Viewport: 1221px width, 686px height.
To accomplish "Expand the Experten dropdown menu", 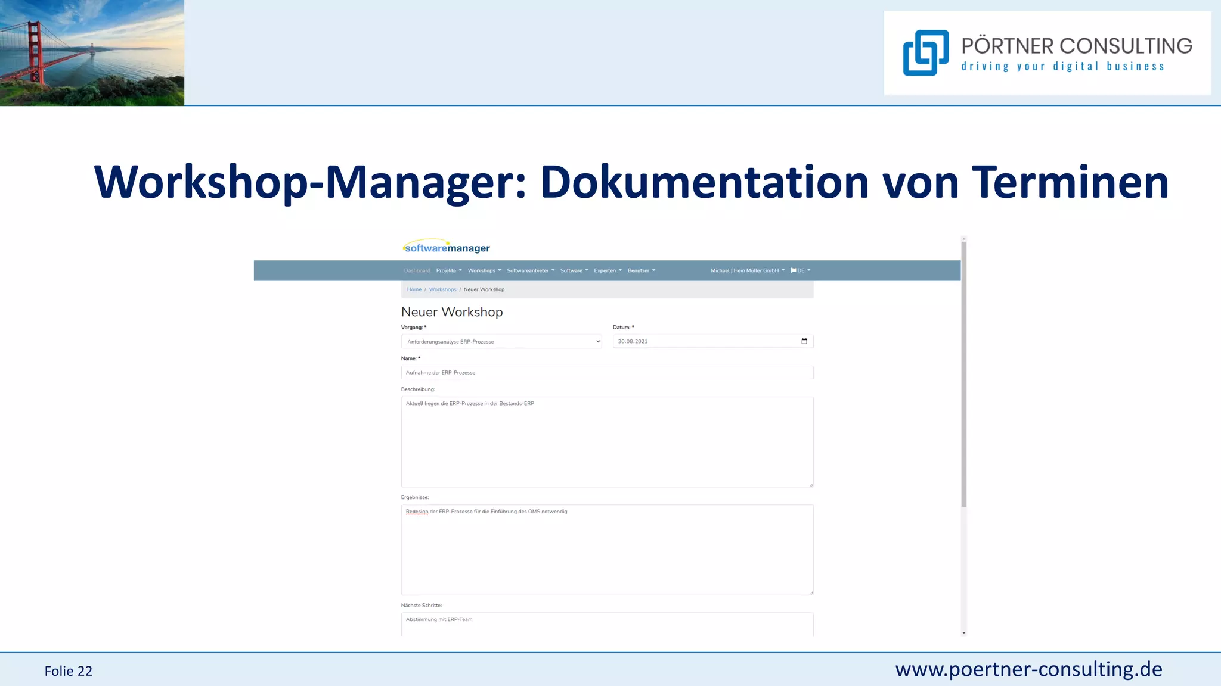I will click(608, 270).
